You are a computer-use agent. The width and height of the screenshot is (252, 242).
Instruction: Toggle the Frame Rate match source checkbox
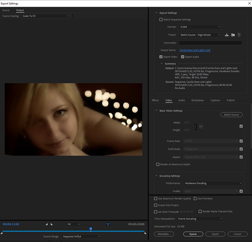tap(241, 141)
